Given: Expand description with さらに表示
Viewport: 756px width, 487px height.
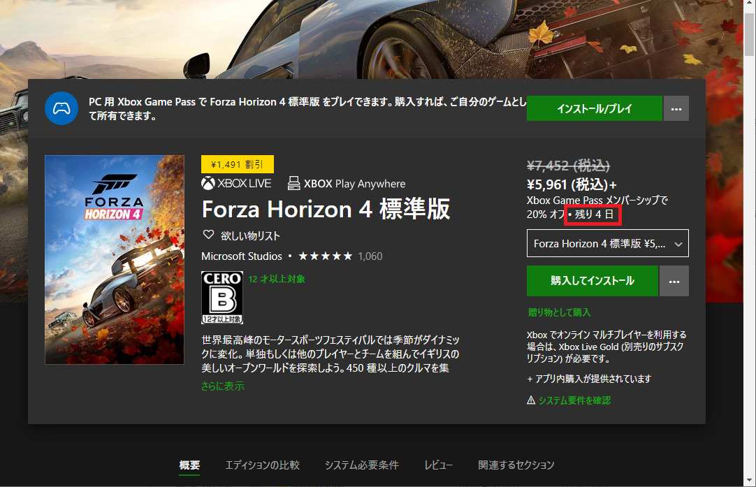Looking at the screenshot, I should [223, 386].
